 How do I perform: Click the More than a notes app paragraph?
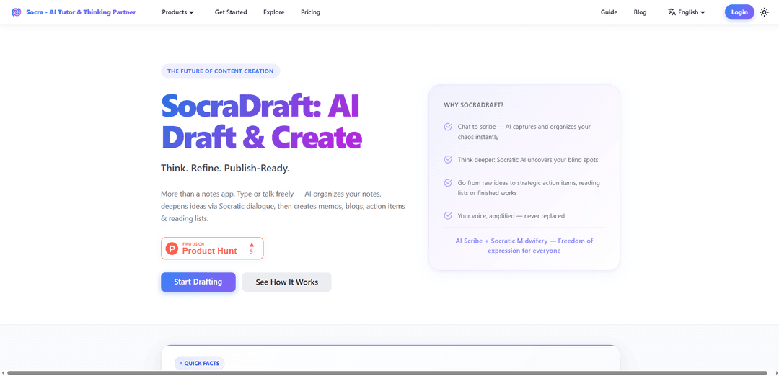tap(283, 205)
